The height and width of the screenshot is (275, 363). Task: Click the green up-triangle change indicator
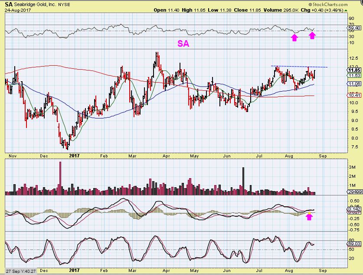[x=346, y=10]
